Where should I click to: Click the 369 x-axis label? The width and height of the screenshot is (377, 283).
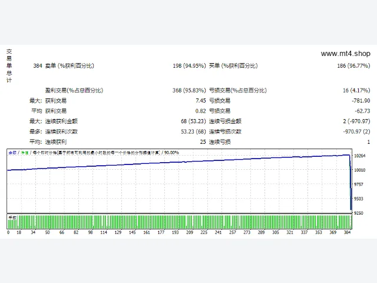coord(333,232)
